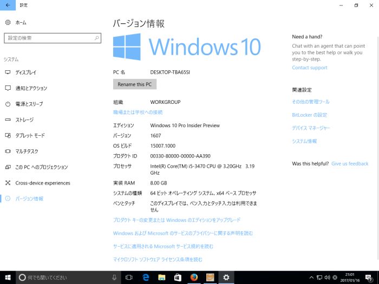Open the Windows Start menu button
Image resolution: width=379 pixels, height=284 pixels.
pyautogui.click(x=8, y=277)
